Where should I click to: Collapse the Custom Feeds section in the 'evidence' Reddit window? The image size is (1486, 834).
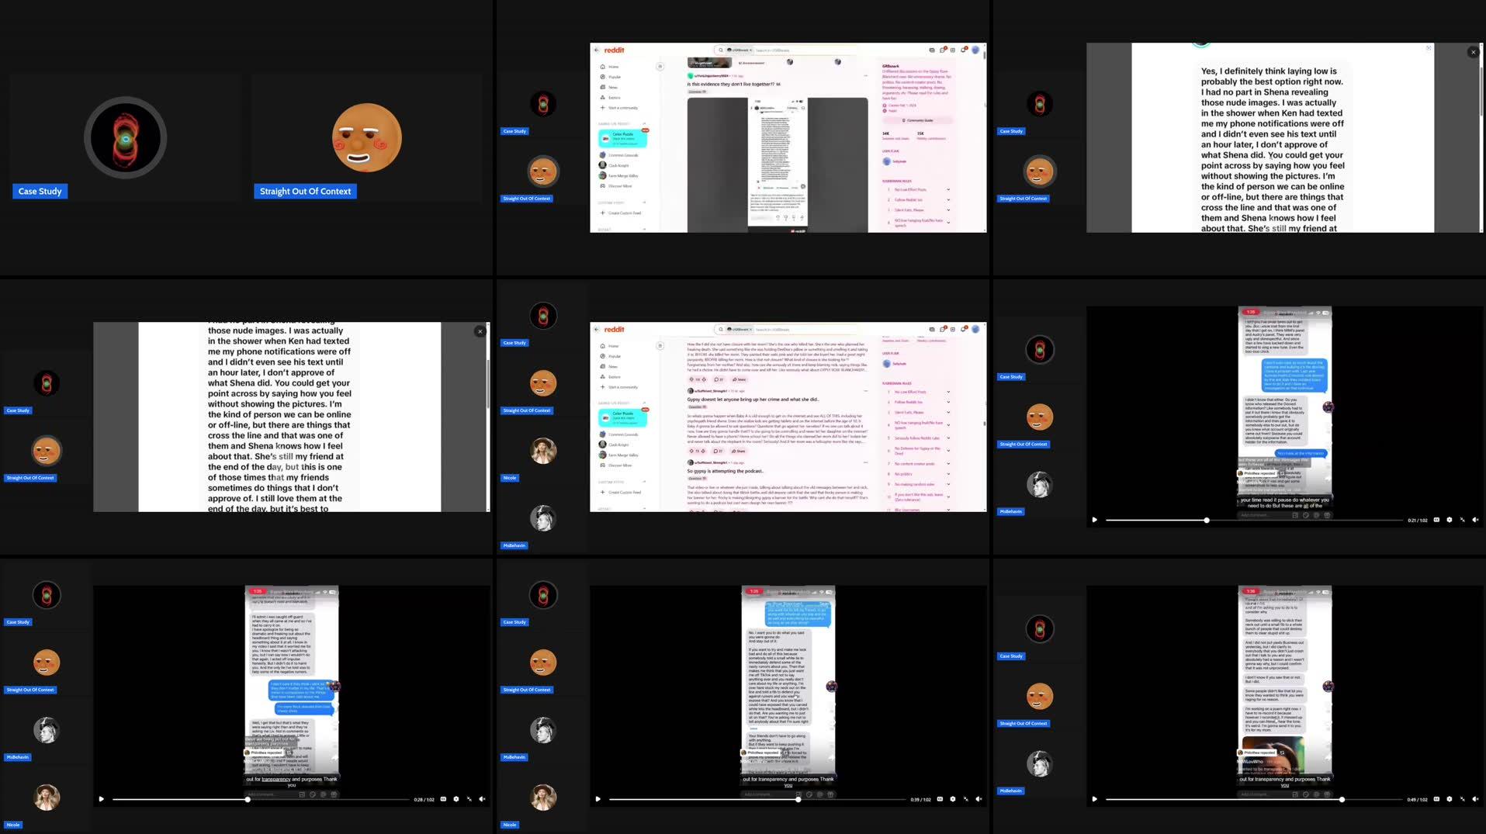644,202
